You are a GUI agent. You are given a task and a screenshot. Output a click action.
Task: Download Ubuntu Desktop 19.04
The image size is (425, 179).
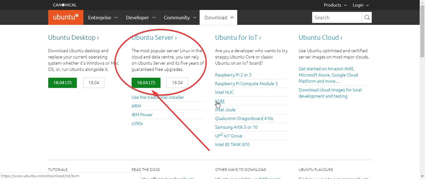pyautogui.click(x=94, y=83)
